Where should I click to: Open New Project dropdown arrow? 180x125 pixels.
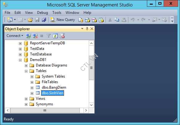coord(15,20)
